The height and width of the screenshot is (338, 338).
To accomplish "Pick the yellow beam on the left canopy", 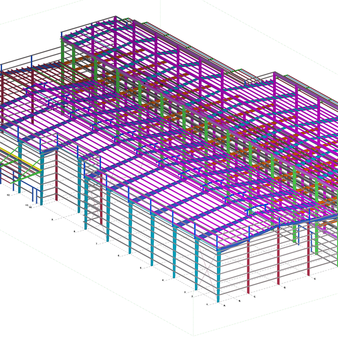I will click(21, 160).
